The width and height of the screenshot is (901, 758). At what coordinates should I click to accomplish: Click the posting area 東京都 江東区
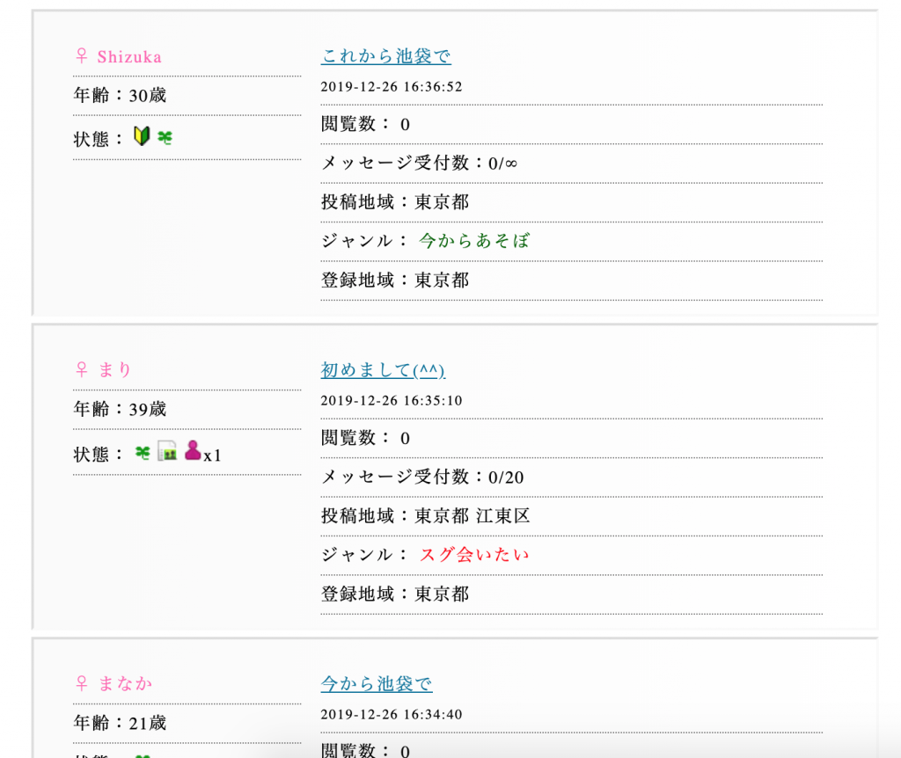tap(472, 515)
